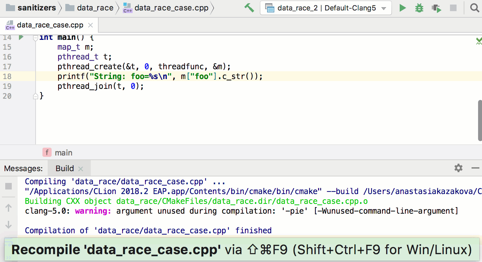This screenshot has width=482, height=262.
Task: Click the sanitizers breadcrumb folder
Action: pos(31,8)
